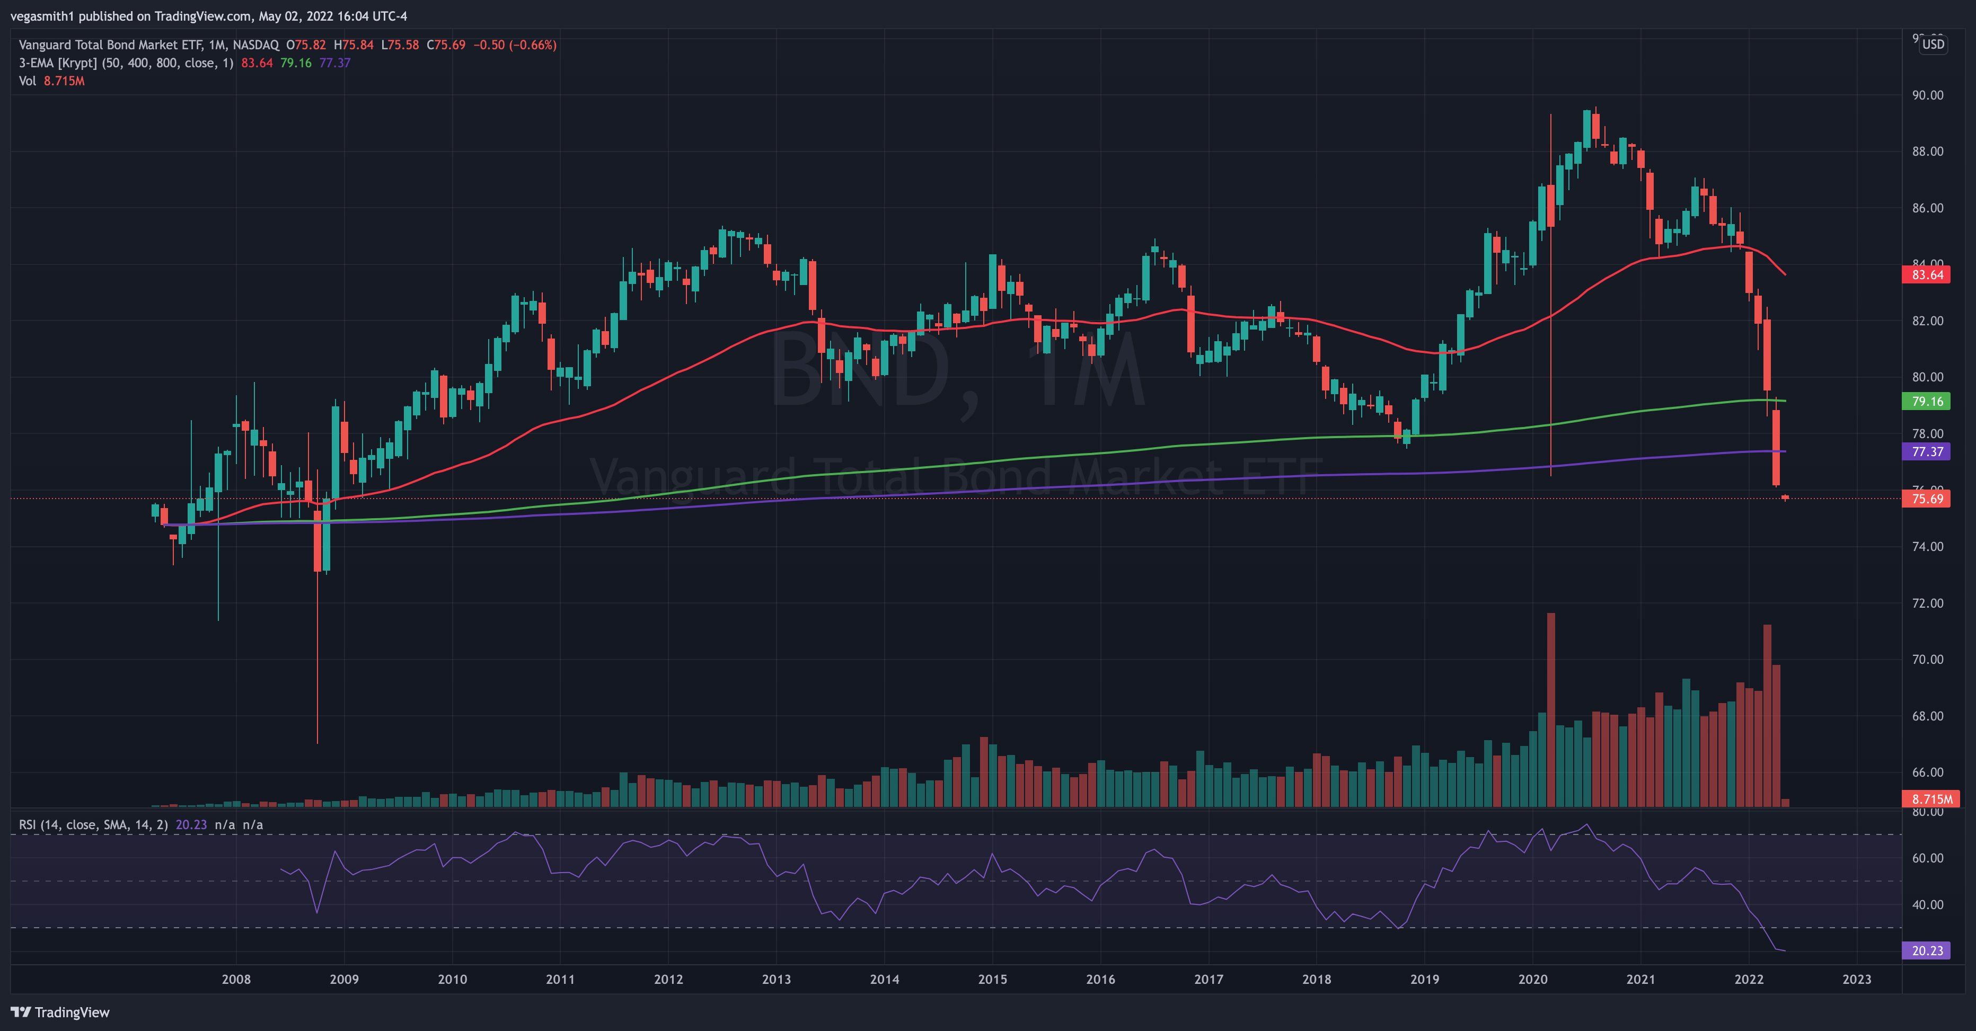Click the USD currency button

[1933, 43]
